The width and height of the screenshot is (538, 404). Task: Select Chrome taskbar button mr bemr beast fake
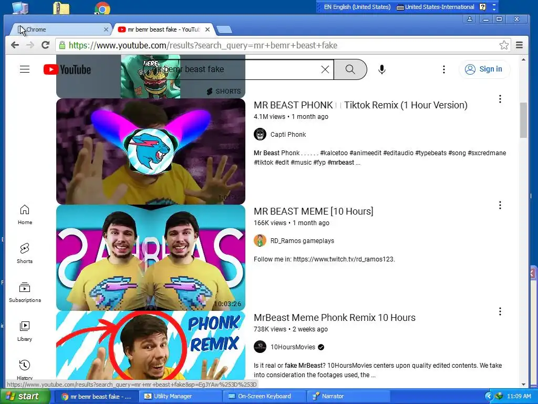coord(97,397)
